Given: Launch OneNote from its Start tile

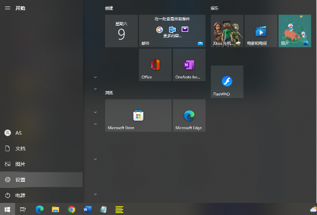Looking at the screenshot, I should click(x=189, y=65).
